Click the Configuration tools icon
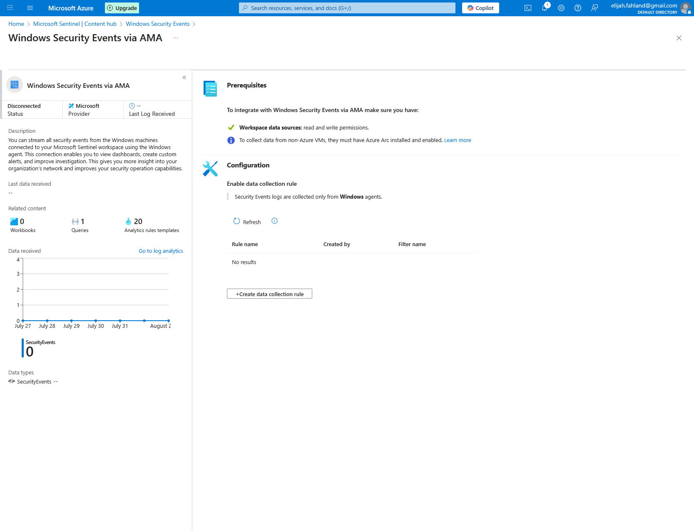This screenshot has width=694, height=531. 210,169
